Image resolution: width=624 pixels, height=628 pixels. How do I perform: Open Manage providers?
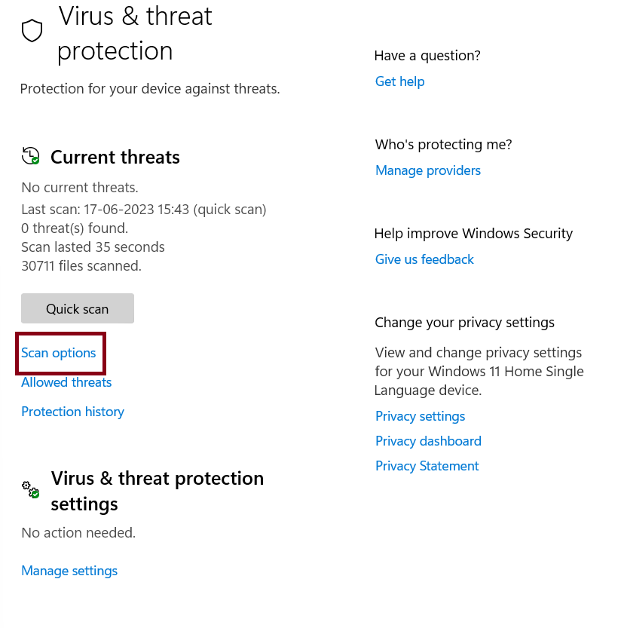427,170
